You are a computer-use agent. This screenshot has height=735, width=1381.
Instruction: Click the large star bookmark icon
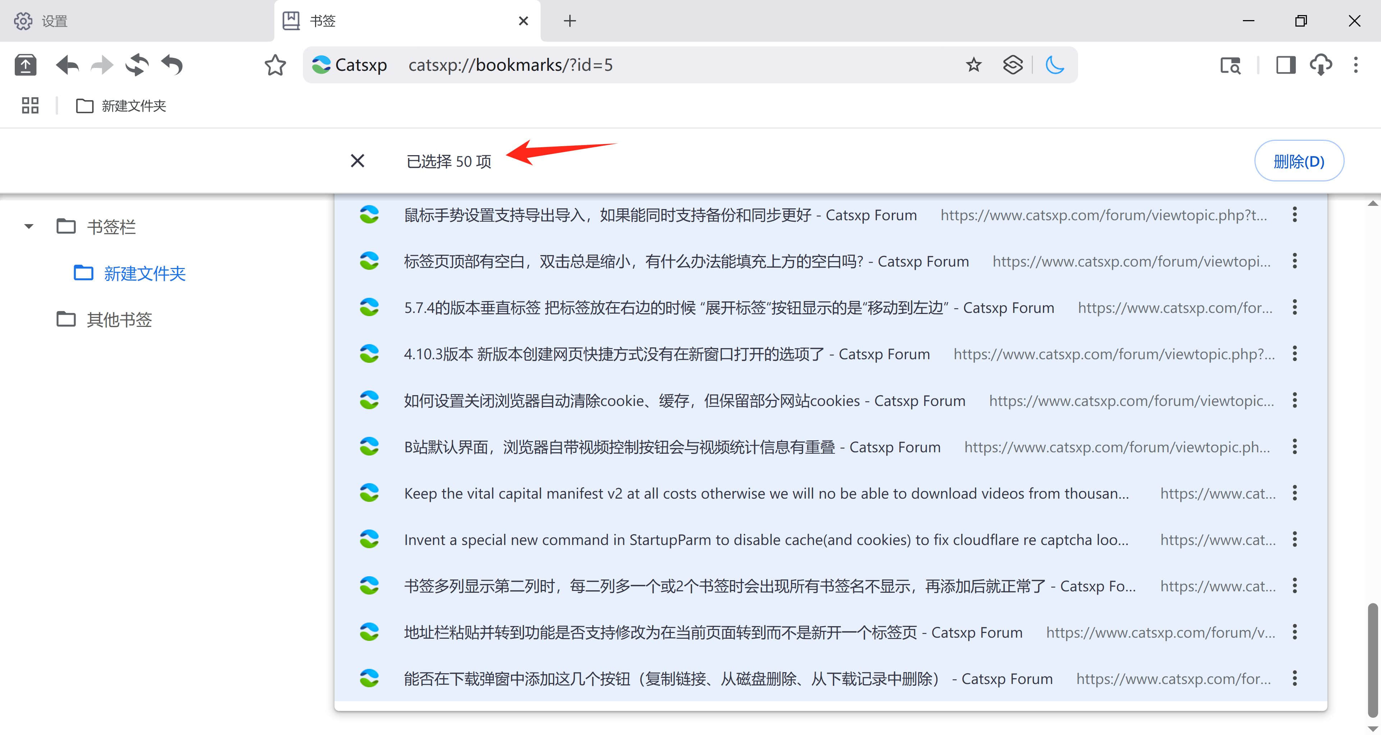click(275, 65)
